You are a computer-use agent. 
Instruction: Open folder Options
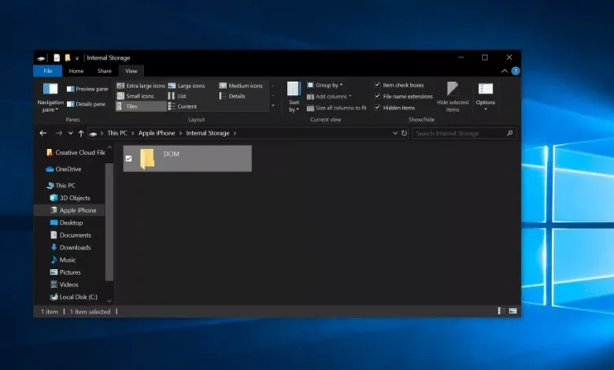pos(486,98)
